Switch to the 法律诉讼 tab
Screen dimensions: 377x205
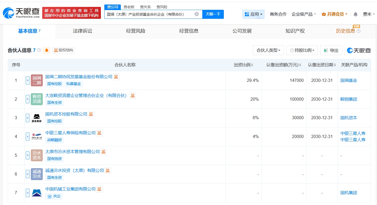83,31
